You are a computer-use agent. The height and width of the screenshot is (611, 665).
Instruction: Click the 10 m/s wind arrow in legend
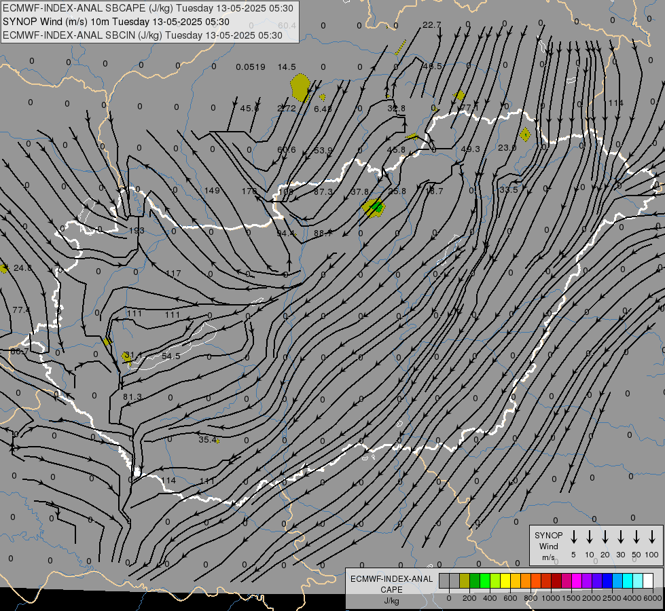pos(590,537)
